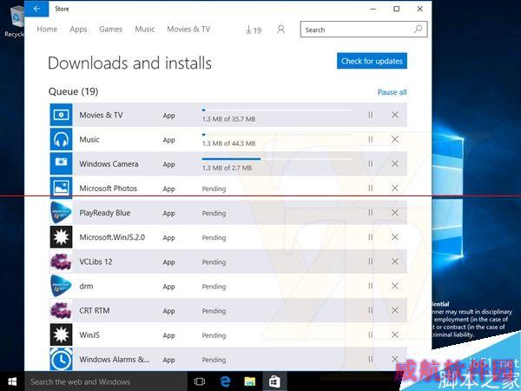Cancel the Movies & TV download
Viewport: 521px width, 391px height.
coord(395,115)
